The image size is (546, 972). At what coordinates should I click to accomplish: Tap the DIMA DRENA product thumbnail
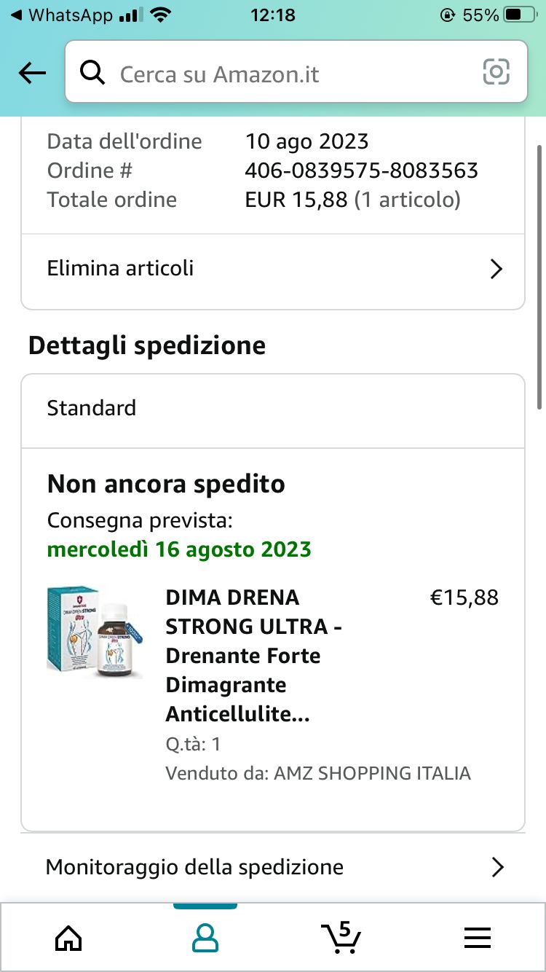[x=95, y=632]
